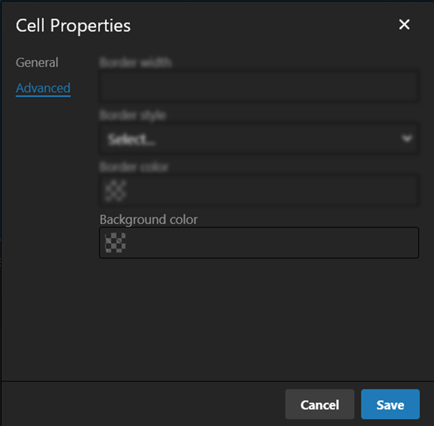
Task: Click the Border style label
Action: (133, 115)
